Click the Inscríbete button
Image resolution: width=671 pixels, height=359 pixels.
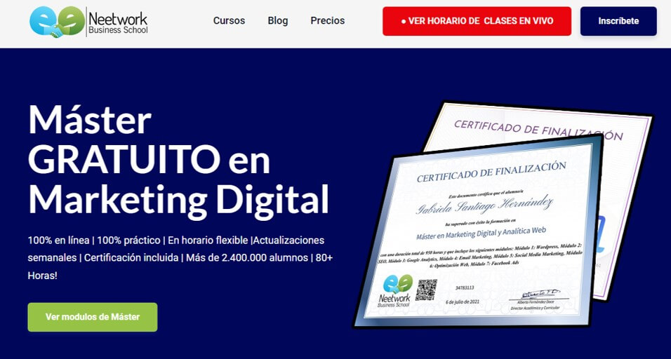(x=618, y=21)
